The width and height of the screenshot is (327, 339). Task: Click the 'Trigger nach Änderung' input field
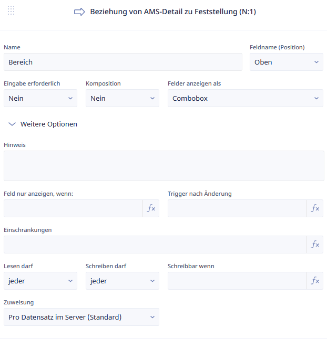[x=237, y=208]
